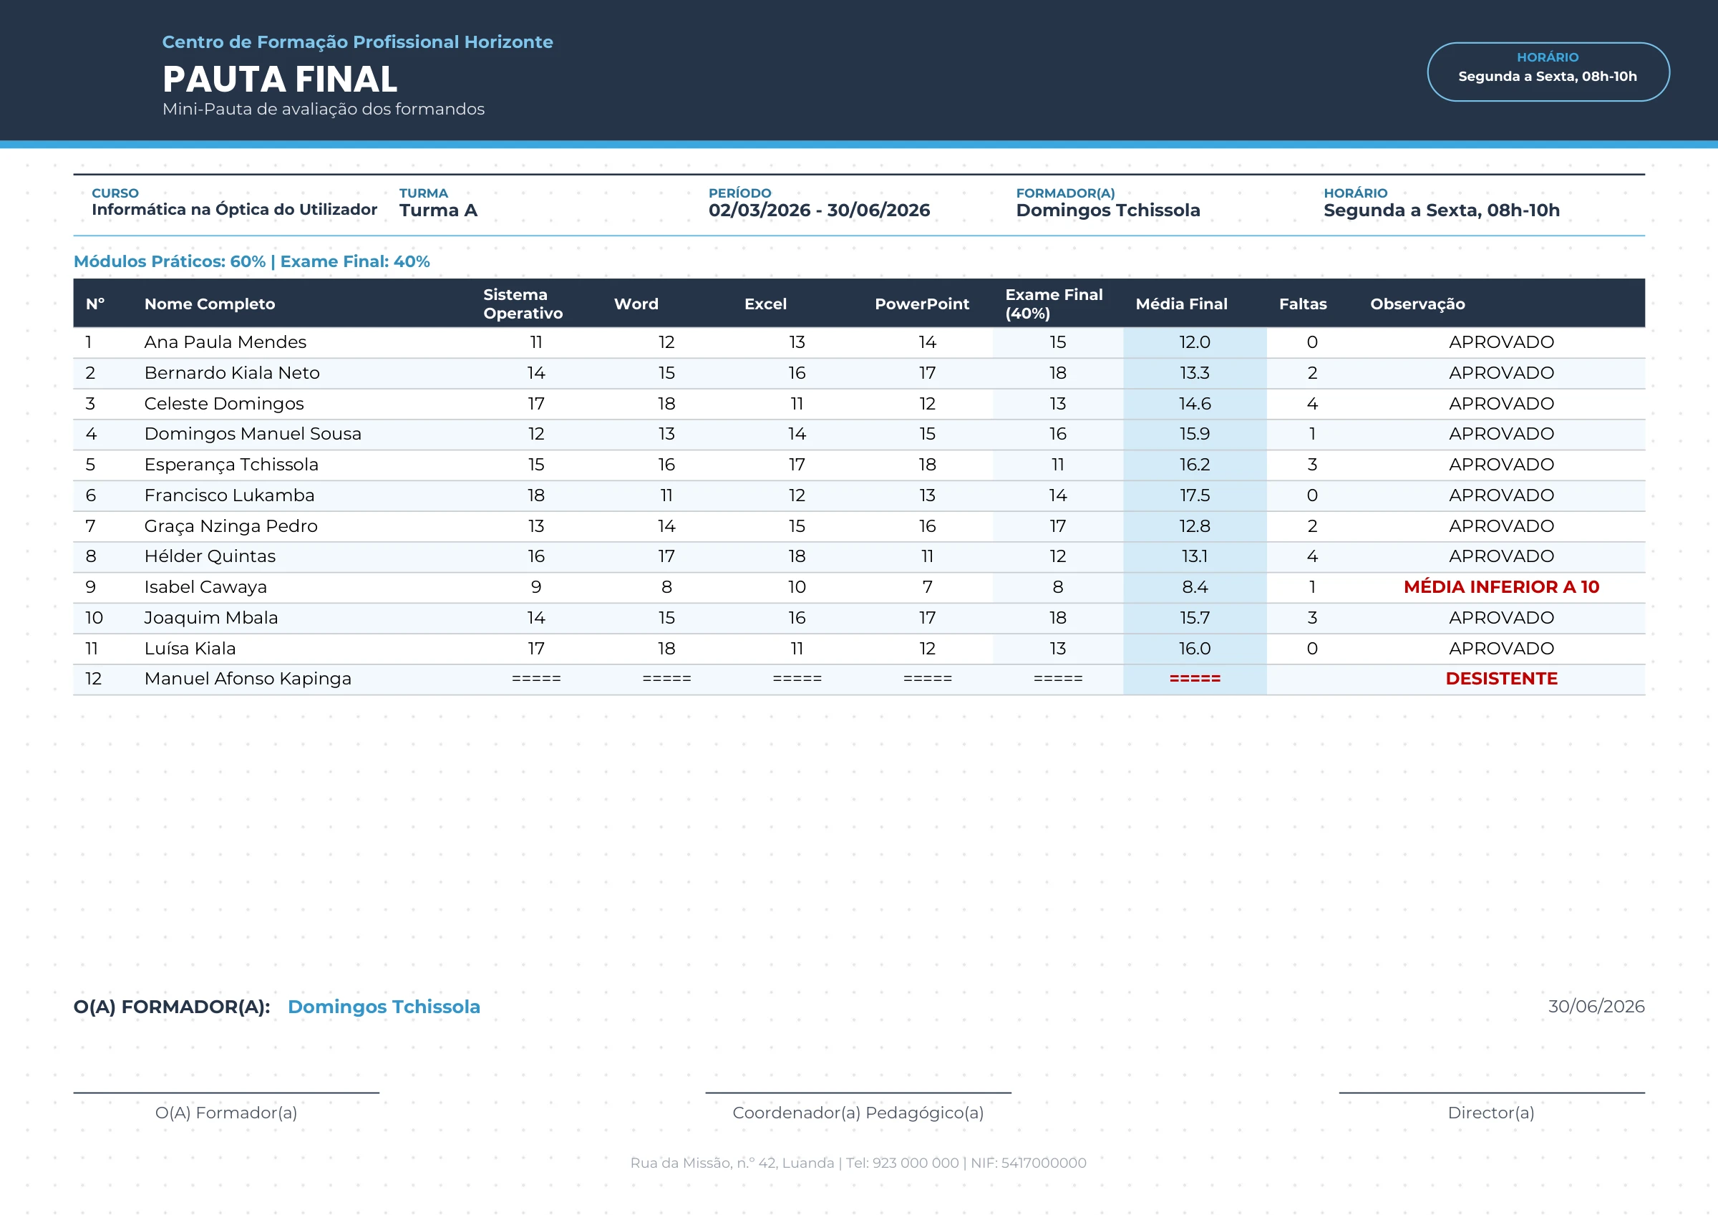The height and width of the screenshot is (1215, 1718).
Task: Select Isabel Cawaya's final average 8.4
Action: tap(1194, 587)
